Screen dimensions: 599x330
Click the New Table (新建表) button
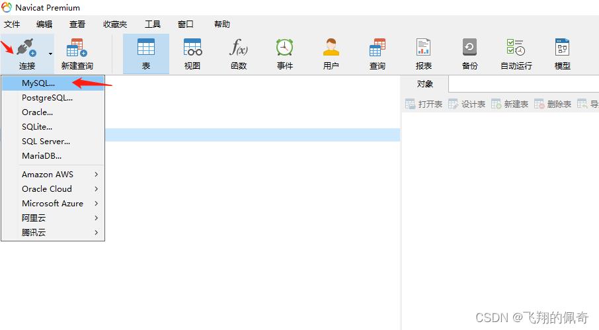pyautogui.click(x=510, y=104)
